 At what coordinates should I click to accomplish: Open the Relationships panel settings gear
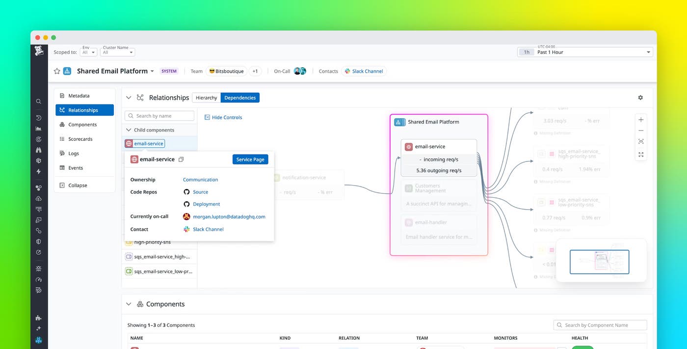(x=640, y=97)
